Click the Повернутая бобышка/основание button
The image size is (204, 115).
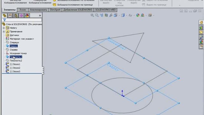(40, 2)
